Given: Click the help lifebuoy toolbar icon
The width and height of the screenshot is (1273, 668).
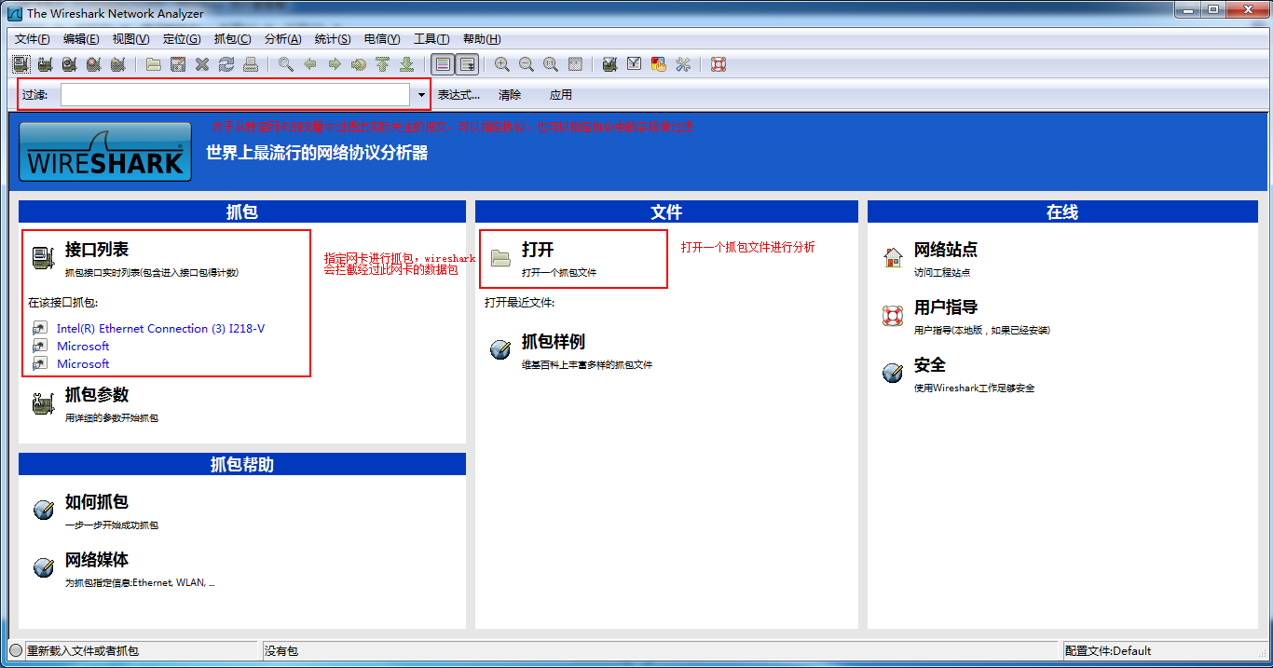Looking at the screenshot, I should pos(718,64).
